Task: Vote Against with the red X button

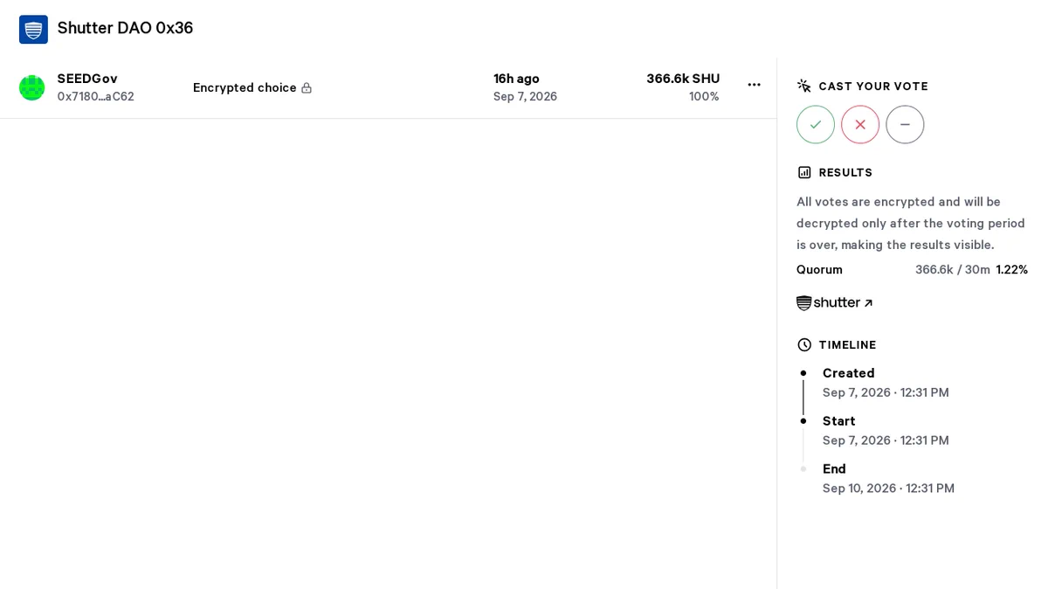Action: click(860, 125)
